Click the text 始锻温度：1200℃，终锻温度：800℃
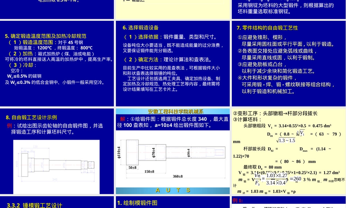This screenshot has height=208, width=346. click(53, 48)
